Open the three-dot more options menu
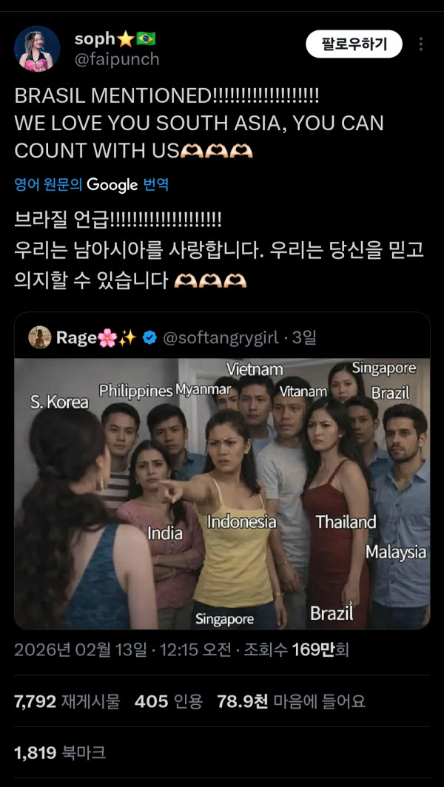The image size is (444, 787). tap(421, 44)
